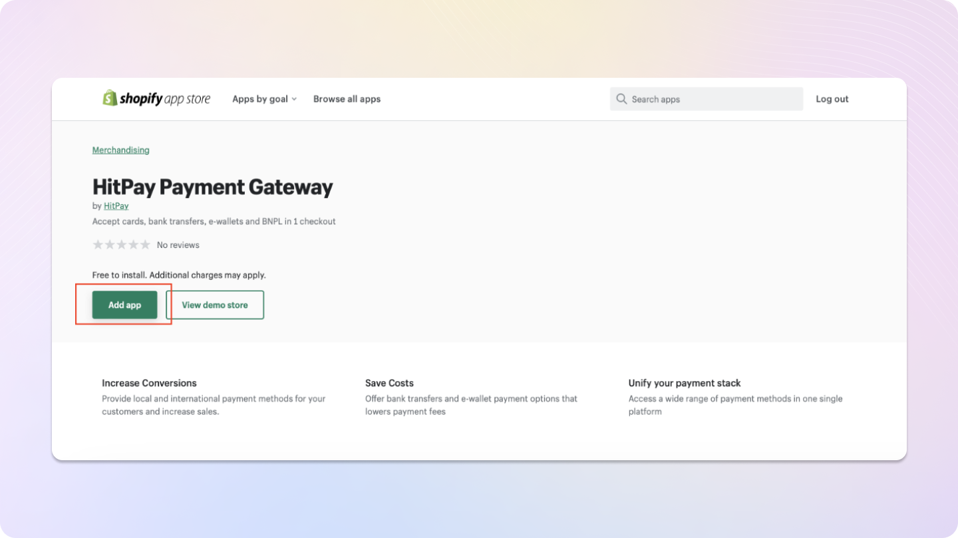Click the Save Costs heading

389,383
